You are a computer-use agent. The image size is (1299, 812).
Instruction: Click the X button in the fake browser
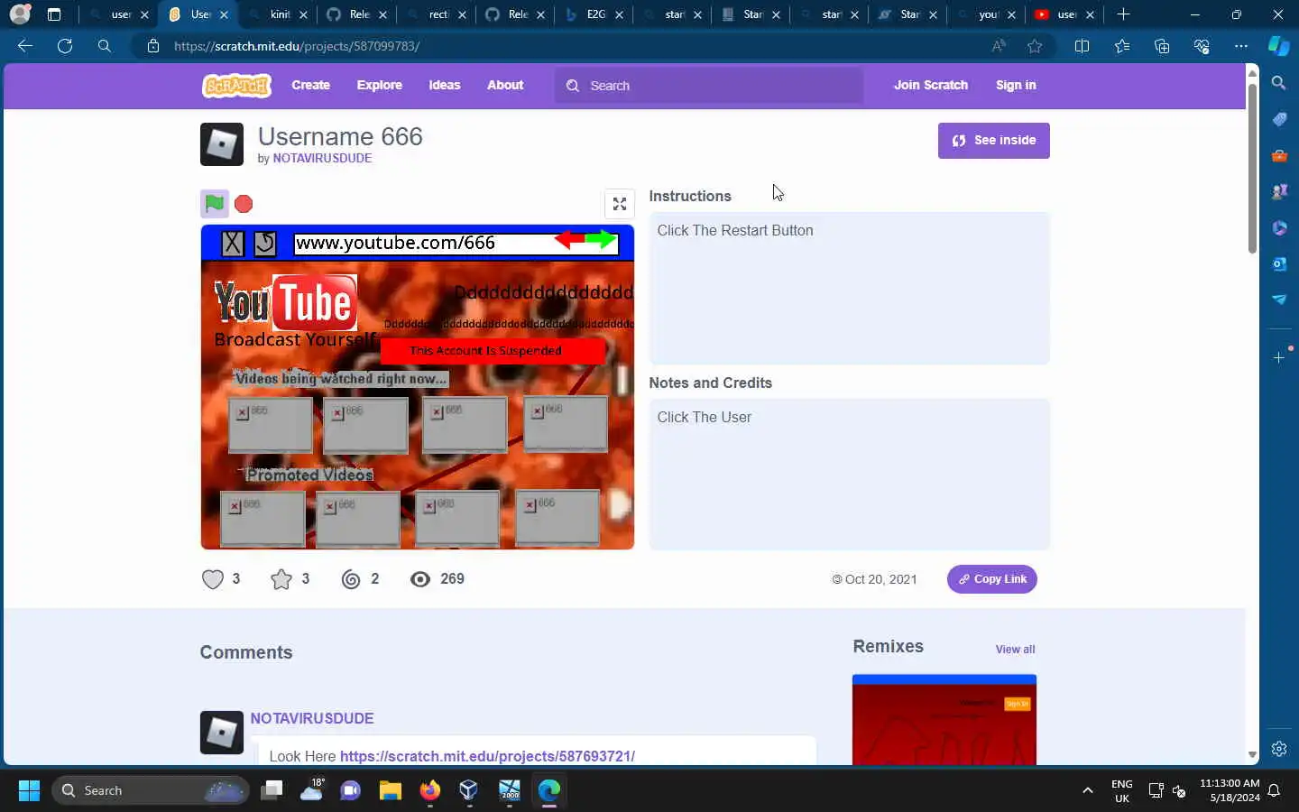(233, 244)
